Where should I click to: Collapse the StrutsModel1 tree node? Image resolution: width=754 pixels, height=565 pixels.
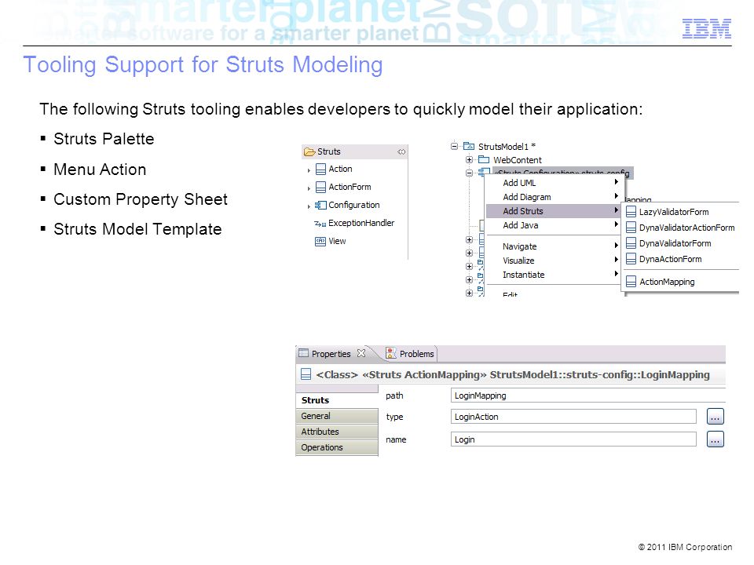[x=454, y=146]
